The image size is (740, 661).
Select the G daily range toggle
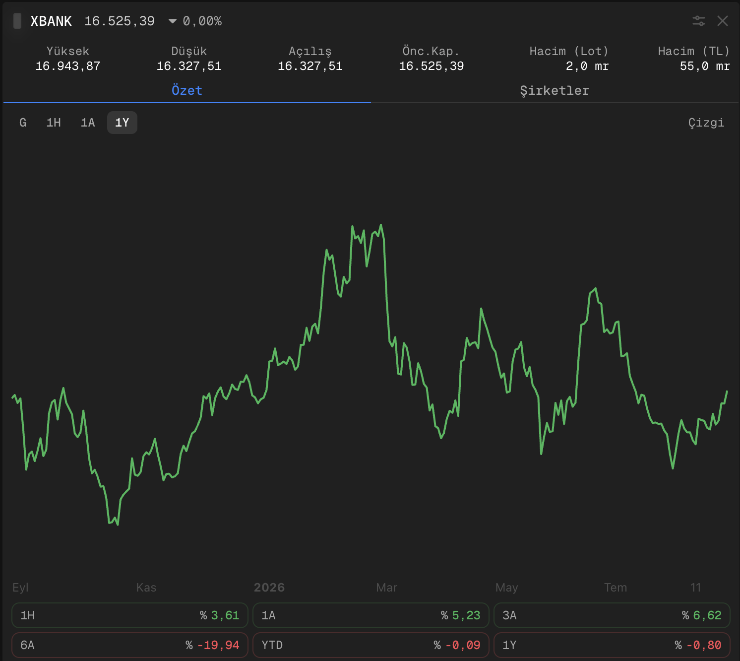click(x=23, y=123)
